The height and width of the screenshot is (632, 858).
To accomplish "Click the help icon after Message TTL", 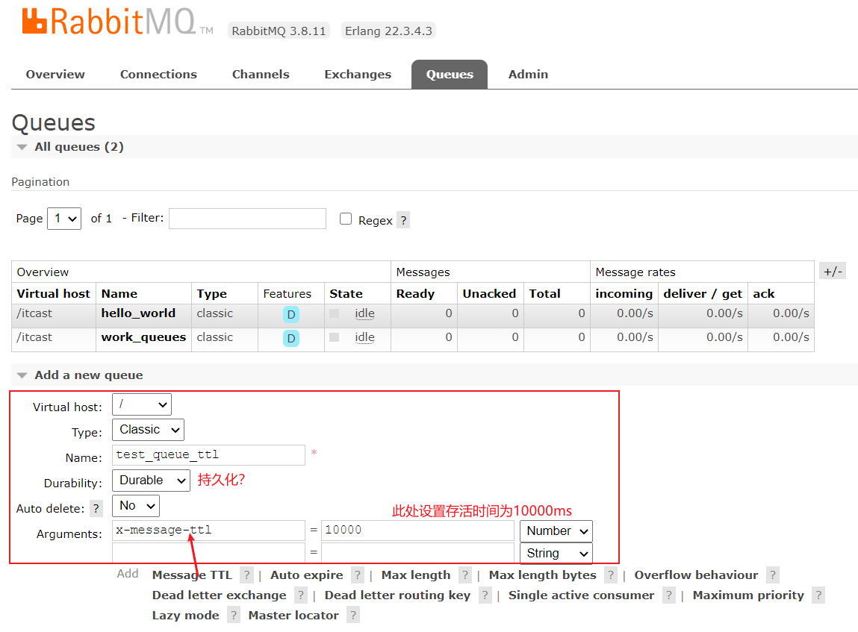I will (x=246, y=575).
